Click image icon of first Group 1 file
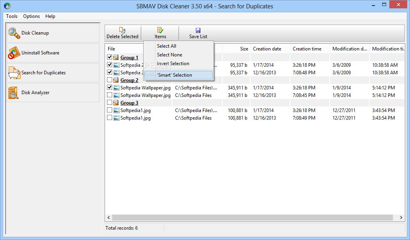 click(117, 65)
